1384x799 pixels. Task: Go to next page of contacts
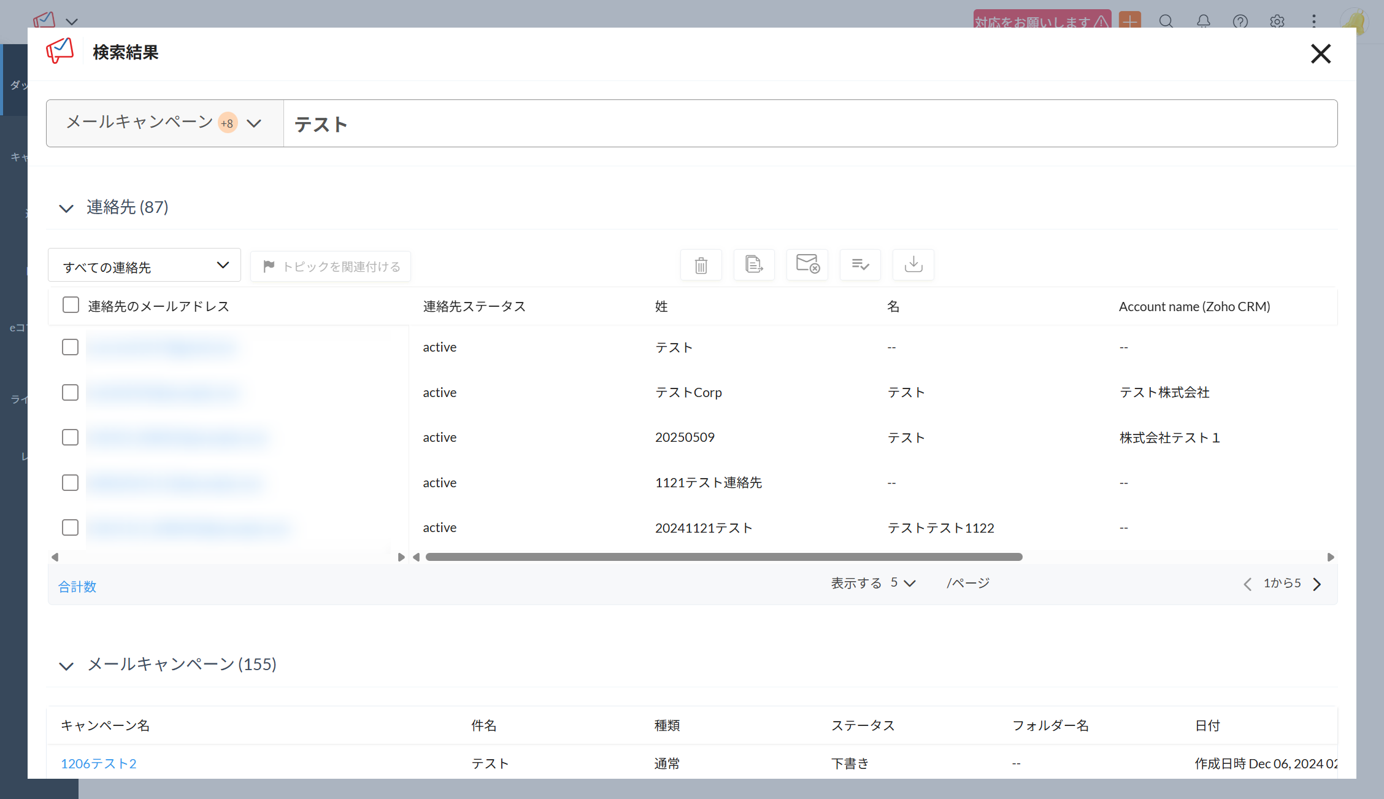point(1317,584)
